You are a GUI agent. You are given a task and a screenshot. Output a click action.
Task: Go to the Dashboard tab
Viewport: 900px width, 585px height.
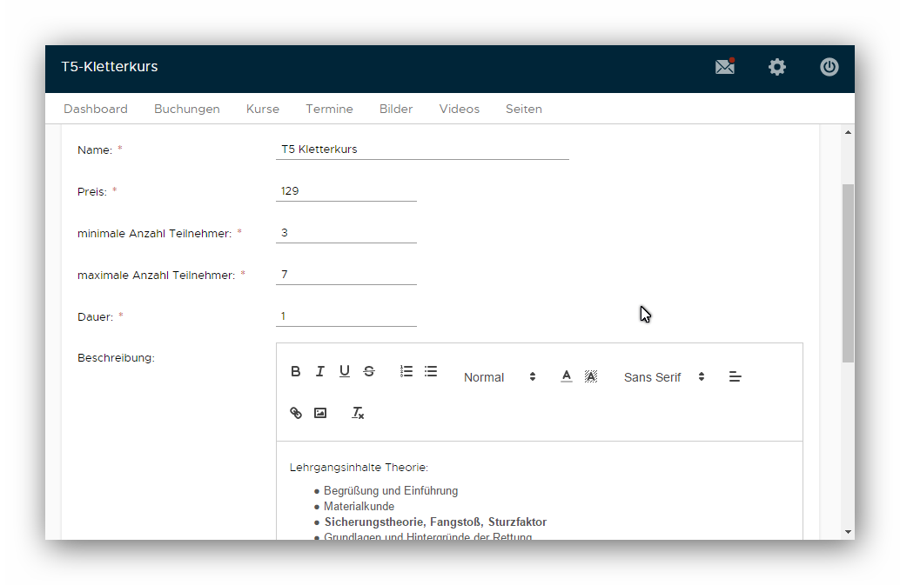(96, 109)
